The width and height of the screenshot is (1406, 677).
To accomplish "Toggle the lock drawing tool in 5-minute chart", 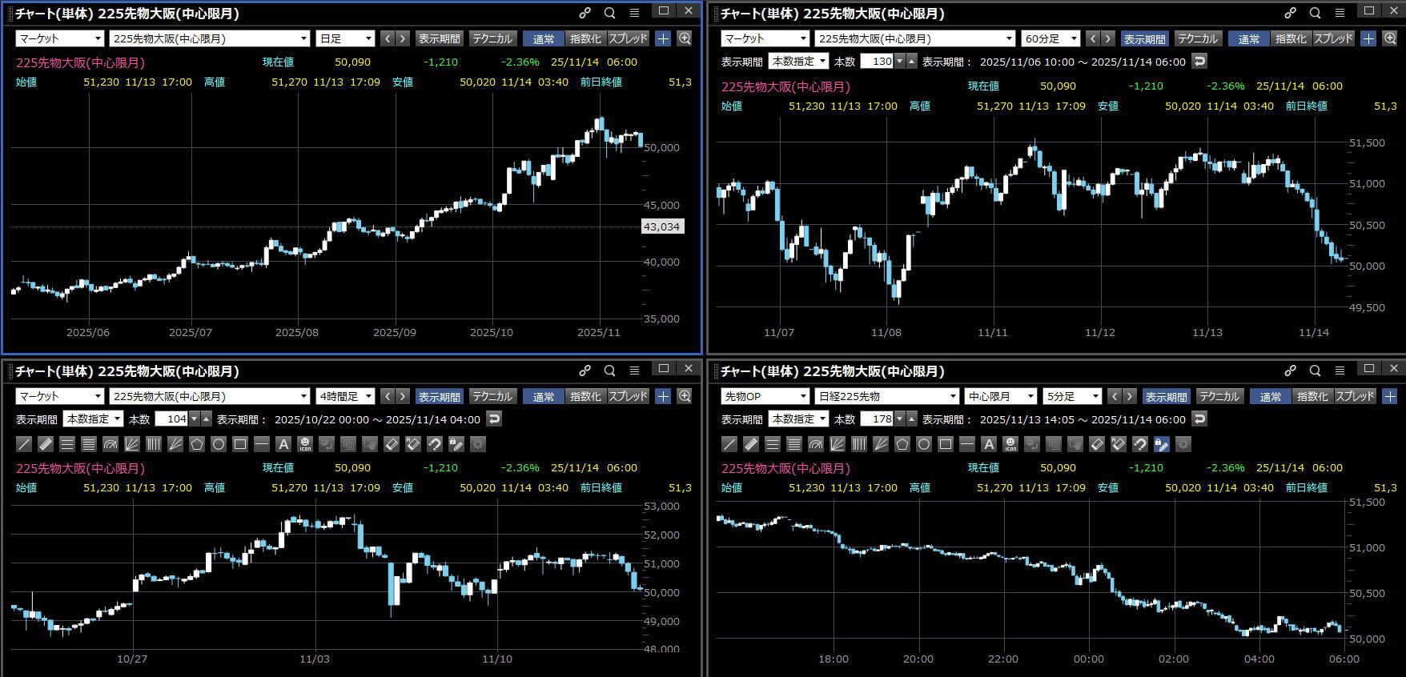I will [x=1162, y=444].
